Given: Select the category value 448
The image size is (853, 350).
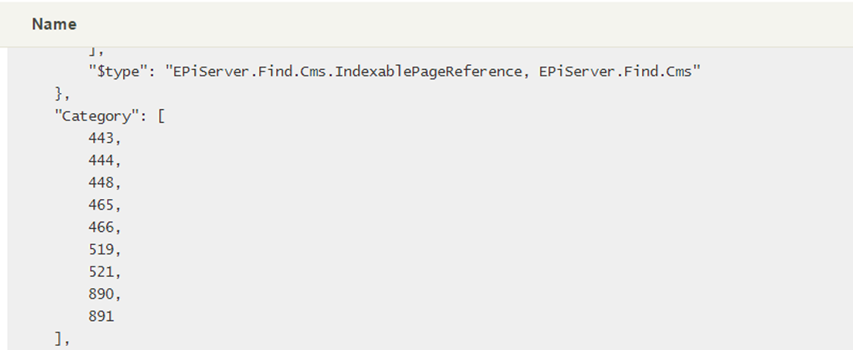Looking at the screenshot, I should [x=102, y=182].
